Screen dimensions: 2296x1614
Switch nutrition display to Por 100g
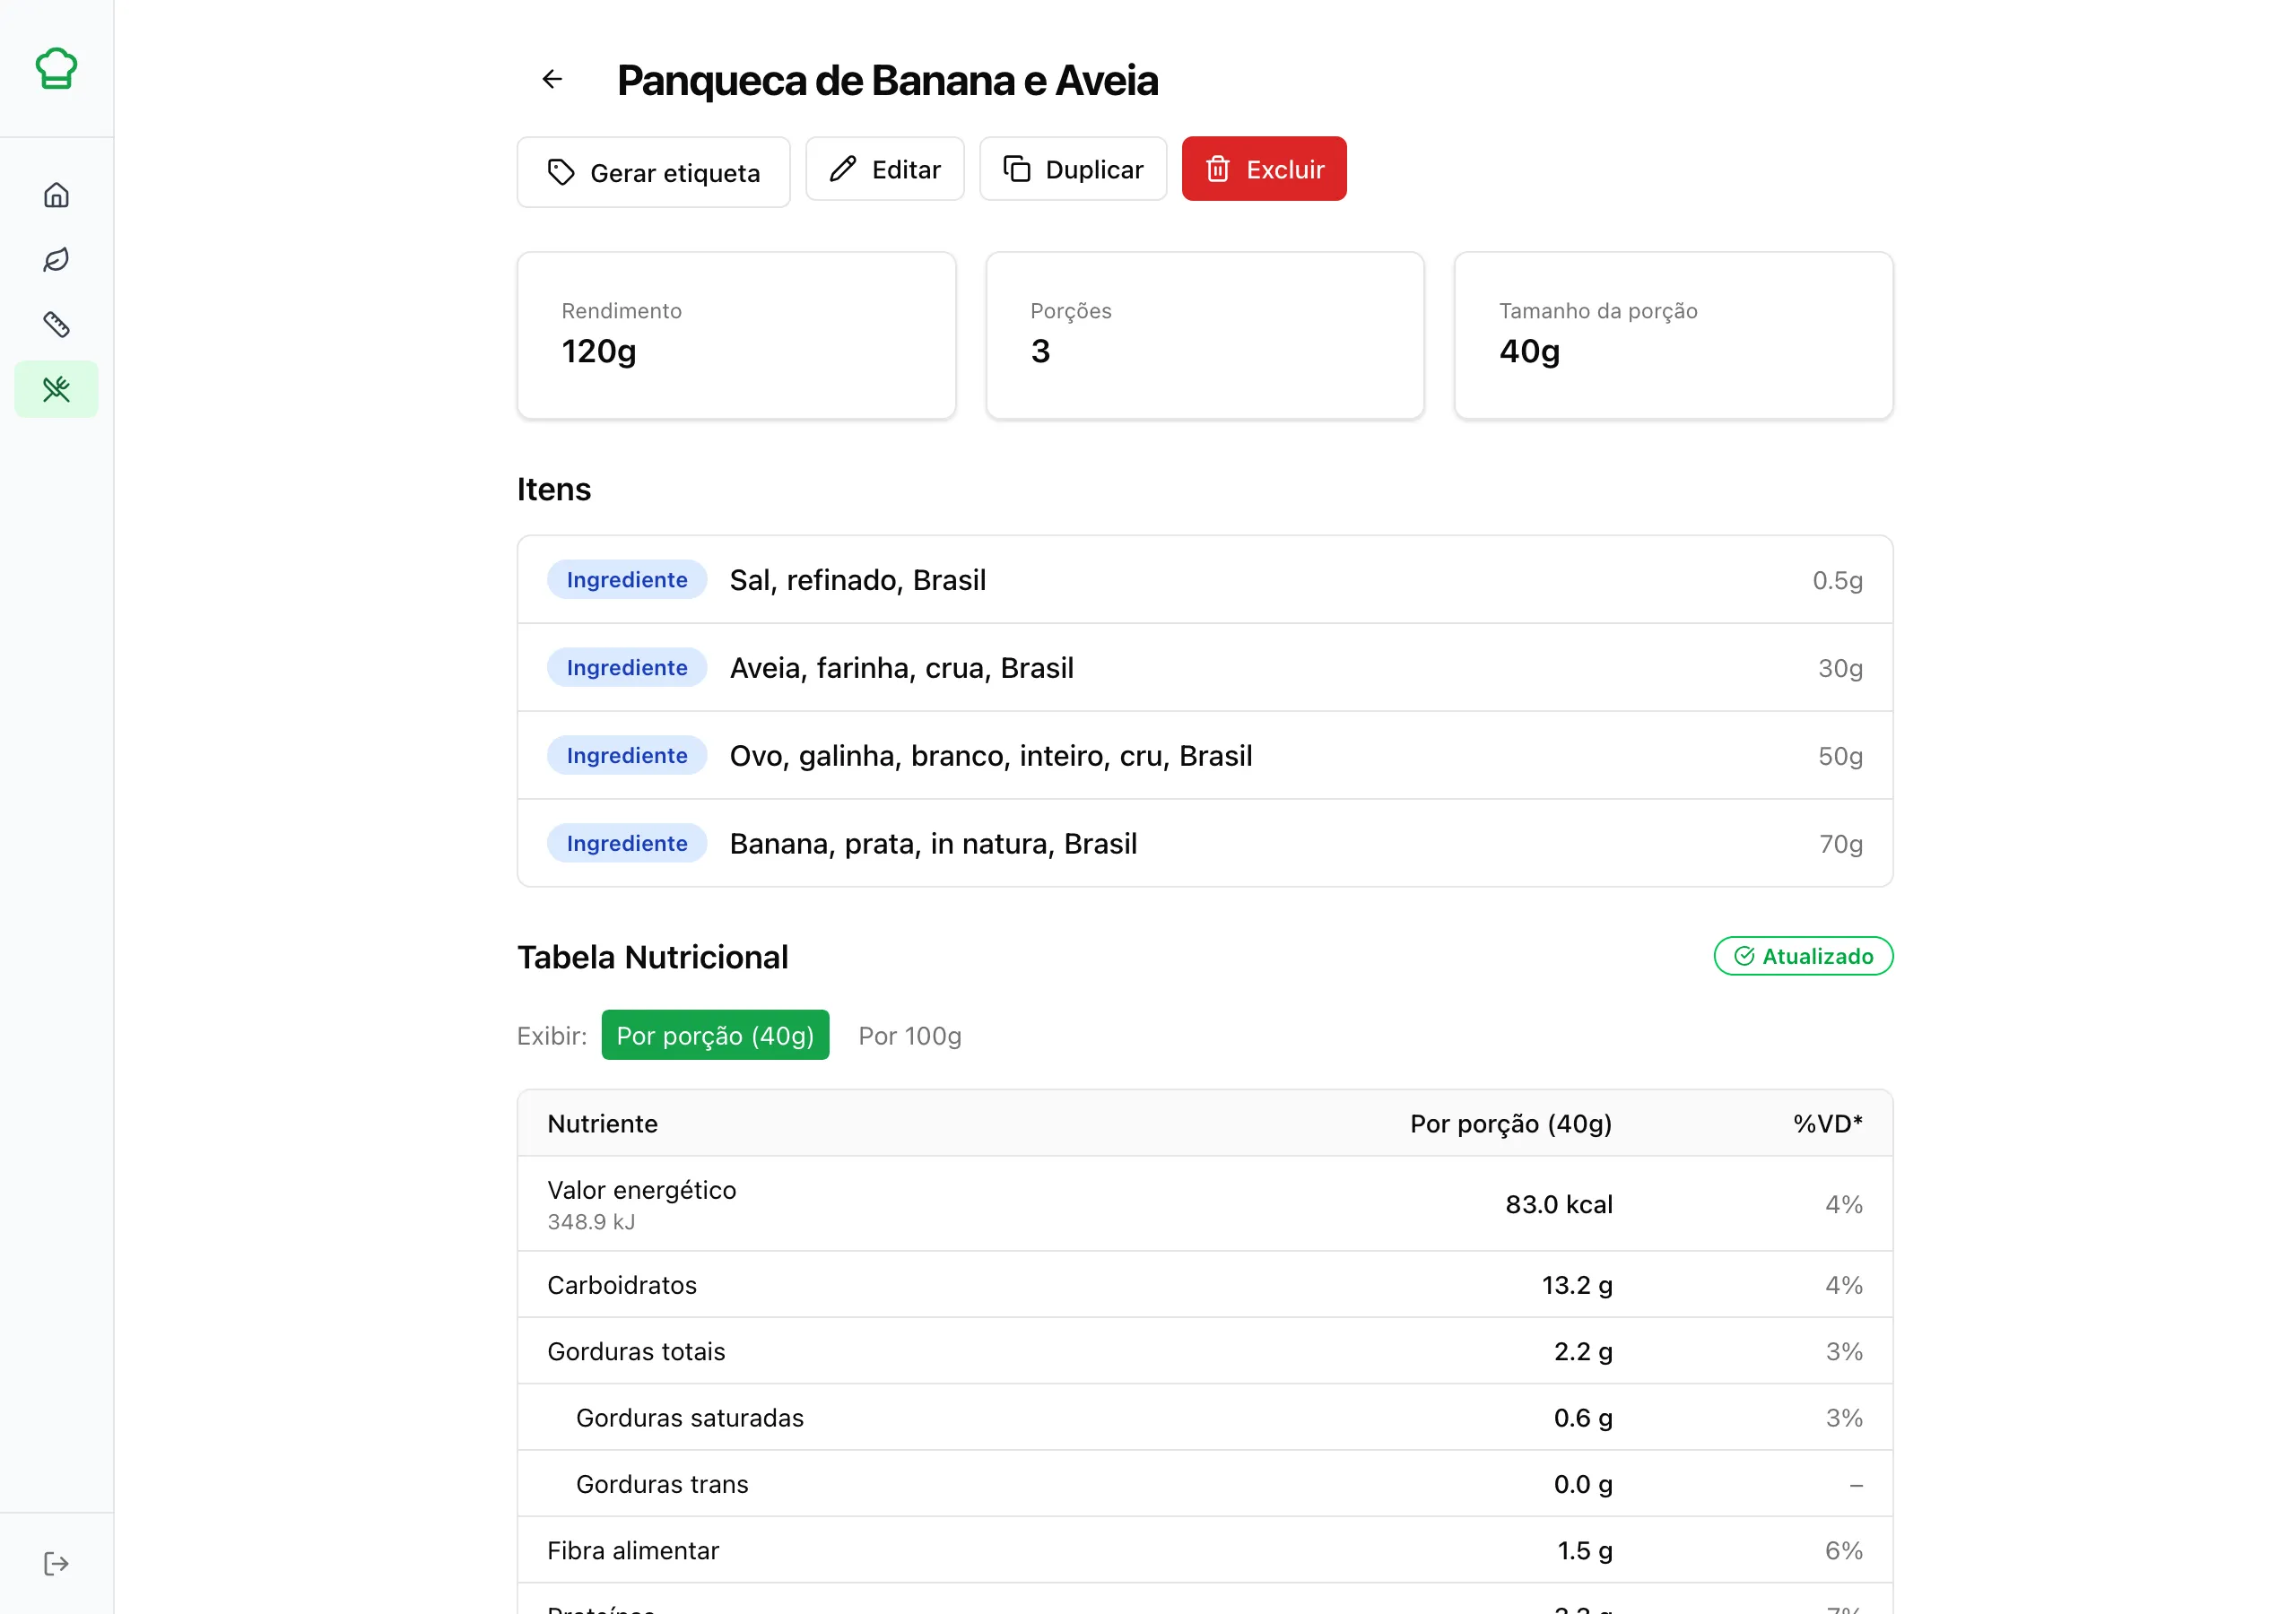click(909, 1035)
